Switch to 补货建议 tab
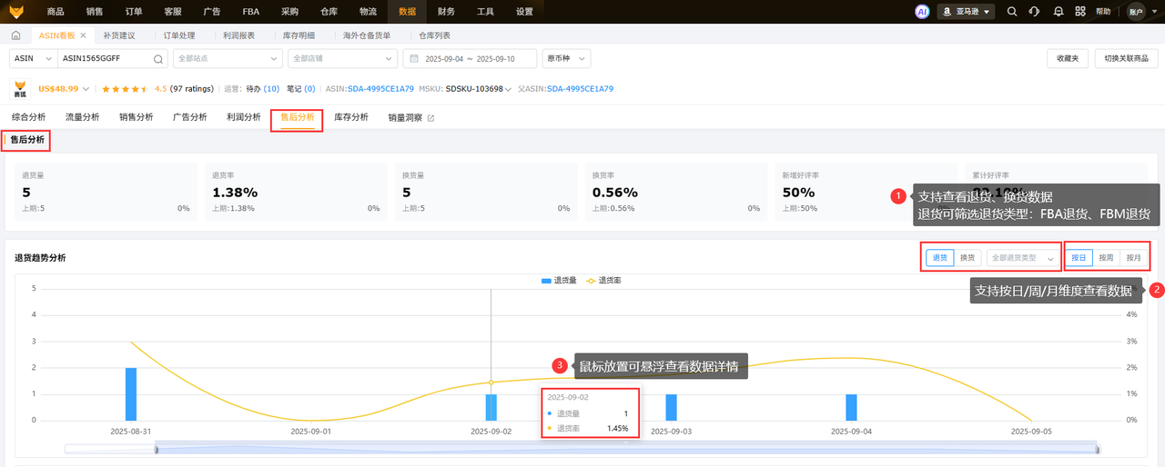The image size is (1165, 467). (118, 35)
